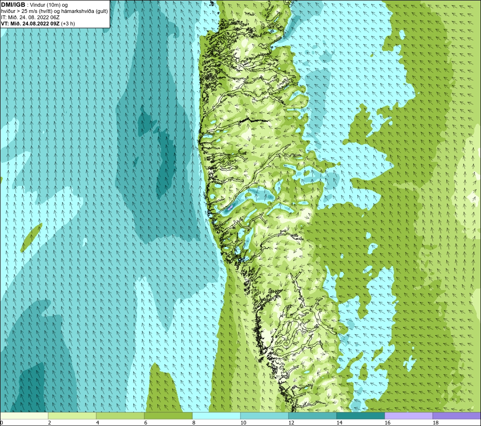
Task: Click the 'VT: Mið. 24.08.2022 09Z' valid time
Action: tap(30, 24)
